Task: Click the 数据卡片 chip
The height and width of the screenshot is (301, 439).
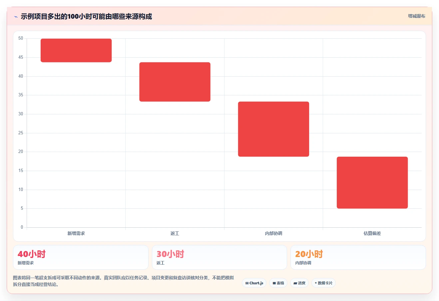Action: pos(323,283)
